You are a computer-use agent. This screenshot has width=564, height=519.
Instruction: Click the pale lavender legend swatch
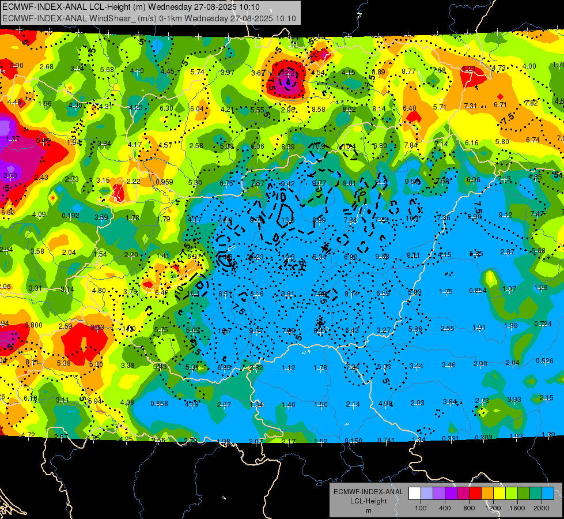427,494
